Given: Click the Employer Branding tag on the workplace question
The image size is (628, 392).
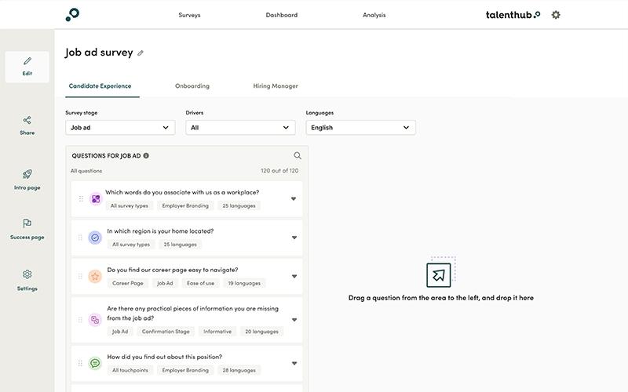Looking at the screenshot, I should pos(185,205).
